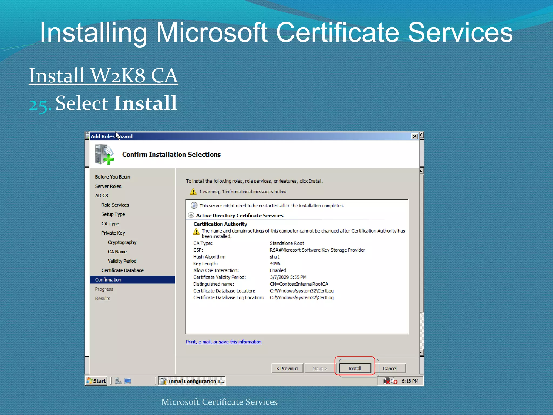This screenshot has height=415, width=553.
Task: Click the Confirm Installation Selections heading
Action: point(171,155)
